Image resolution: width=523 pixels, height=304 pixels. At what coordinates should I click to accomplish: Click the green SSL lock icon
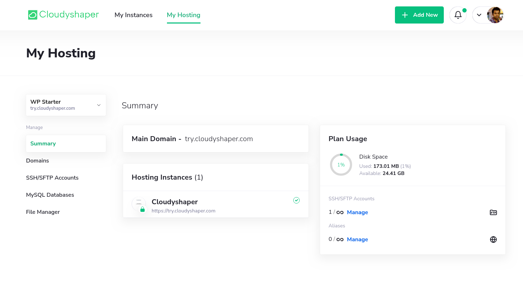(x=142, y=210)
